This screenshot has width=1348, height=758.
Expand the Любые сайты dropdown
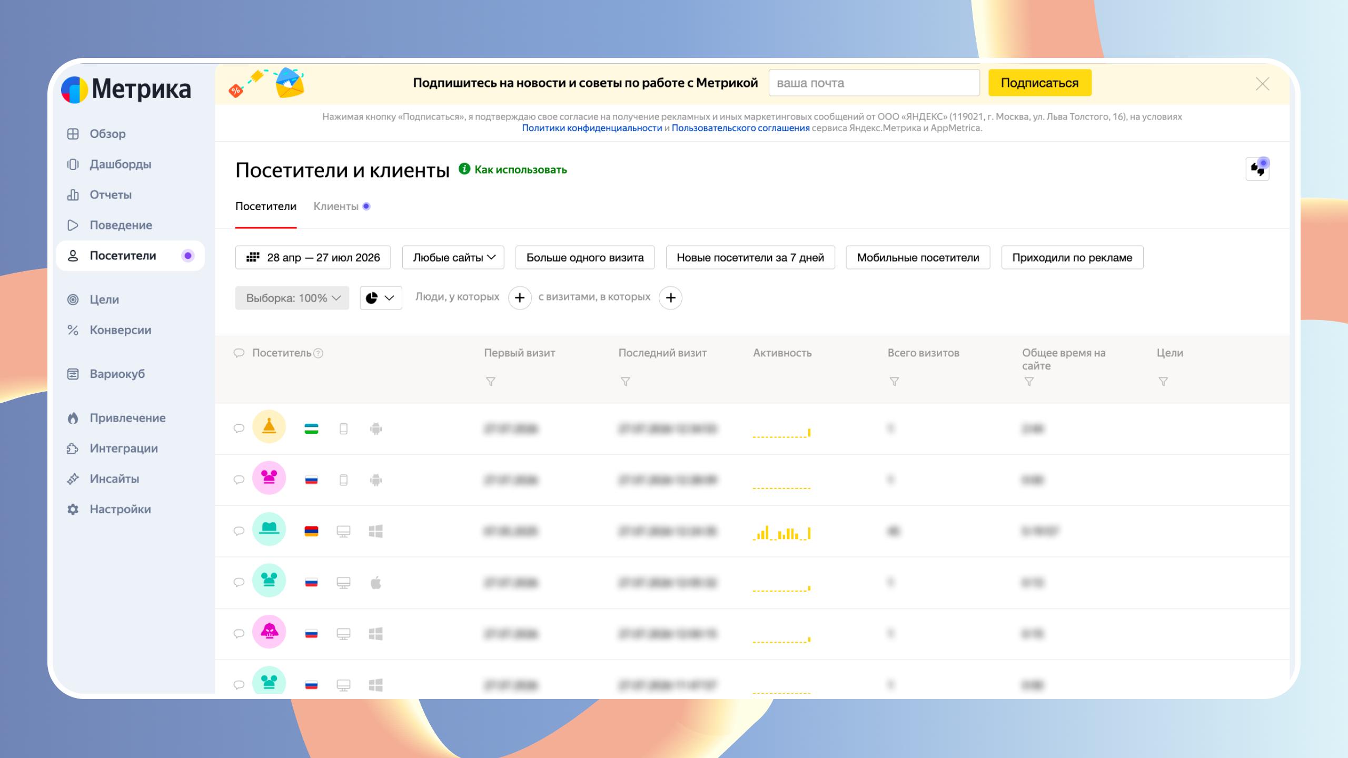click(453, 257)
